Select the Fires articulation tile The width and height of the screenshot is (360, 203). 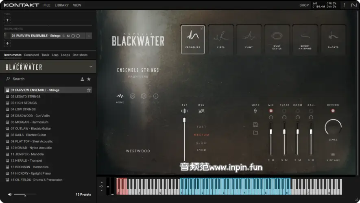coord(220,40)
